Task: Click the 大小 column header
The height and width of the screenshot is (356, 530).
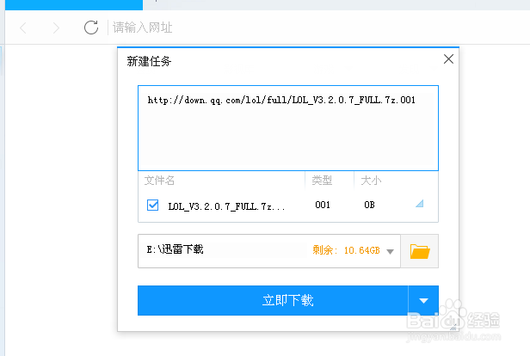Action: [x=371, y=181]
